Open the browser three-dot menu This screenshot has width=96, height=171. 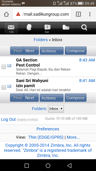90,14
